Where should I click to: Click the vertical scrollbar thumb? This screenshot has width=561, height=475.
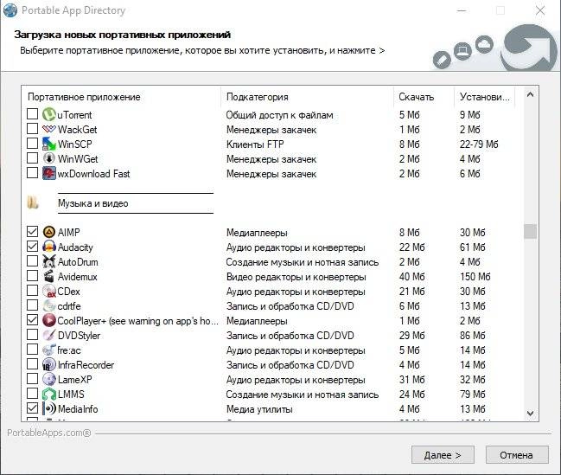(x=530, y=231)
